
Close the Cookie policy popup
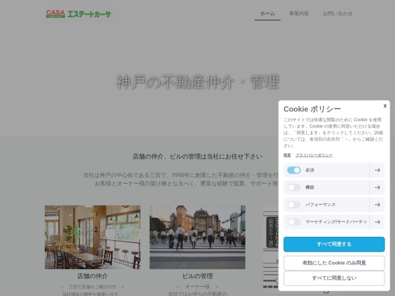point(384,106)
